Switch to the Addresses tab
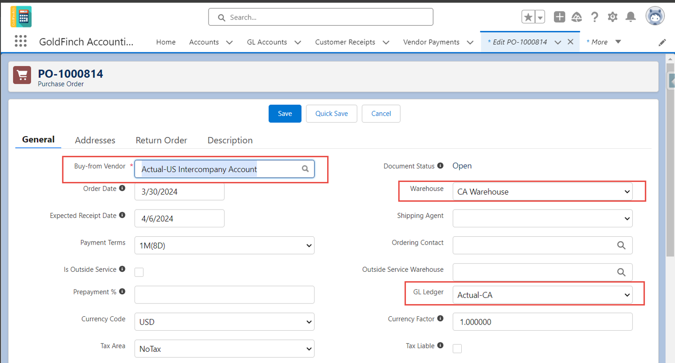Viewport: 675px width, 363px height. pos(95,140)
